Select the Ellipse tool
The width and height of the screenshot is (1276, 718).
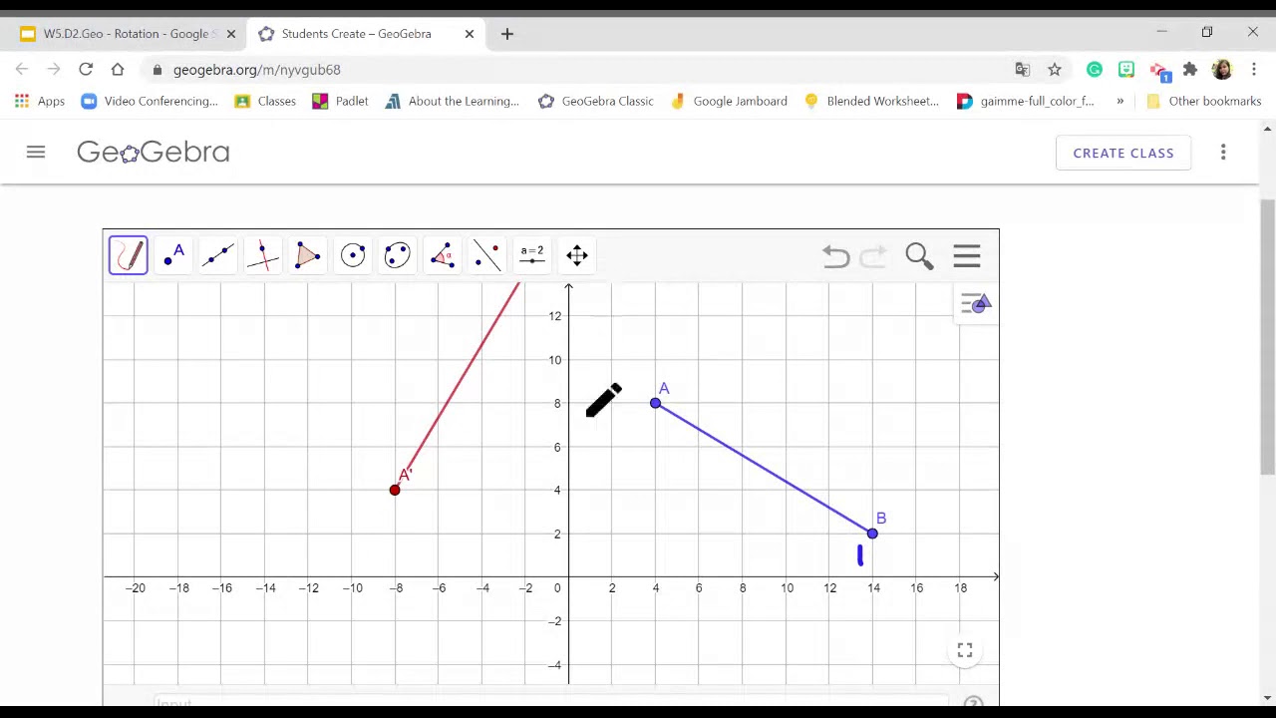click(398, 255)
